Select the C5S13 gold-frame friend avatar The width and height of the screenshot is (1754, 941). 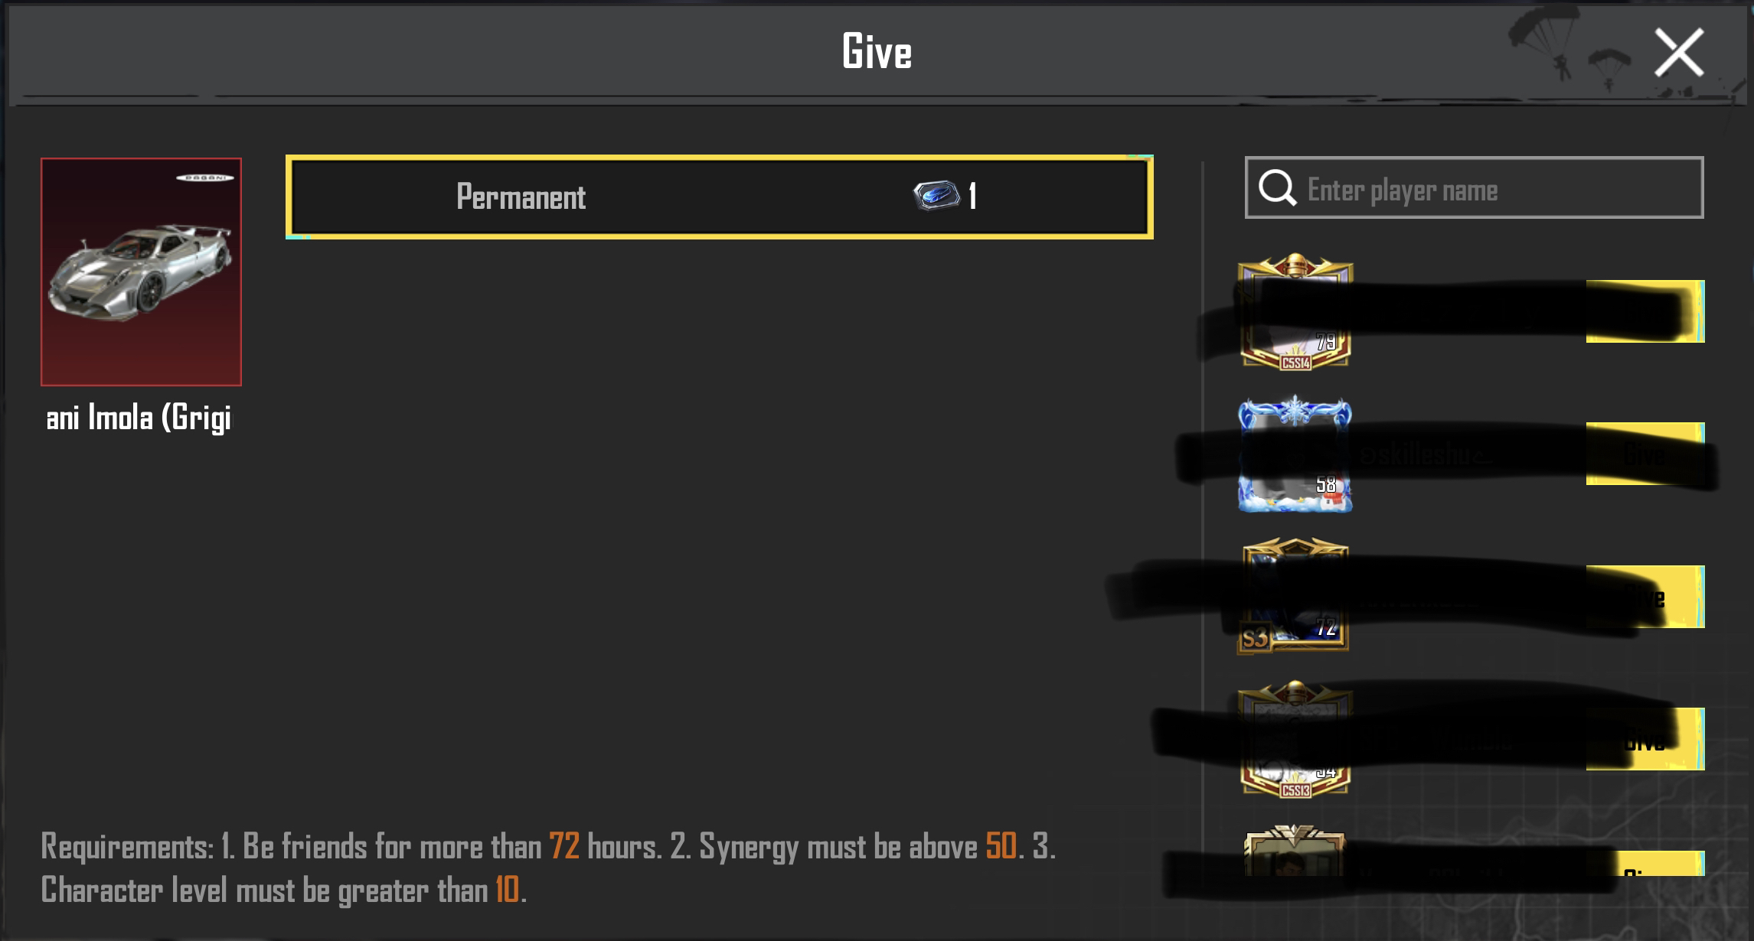tap(1295, 739)
